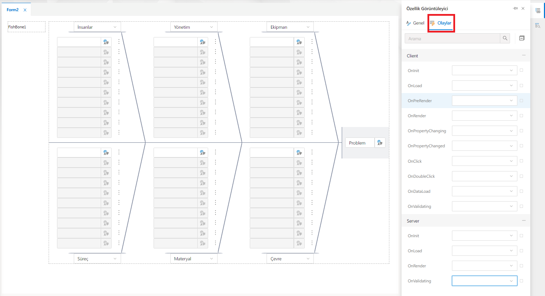Switch to the Genel tab

(x=415, y=23)
